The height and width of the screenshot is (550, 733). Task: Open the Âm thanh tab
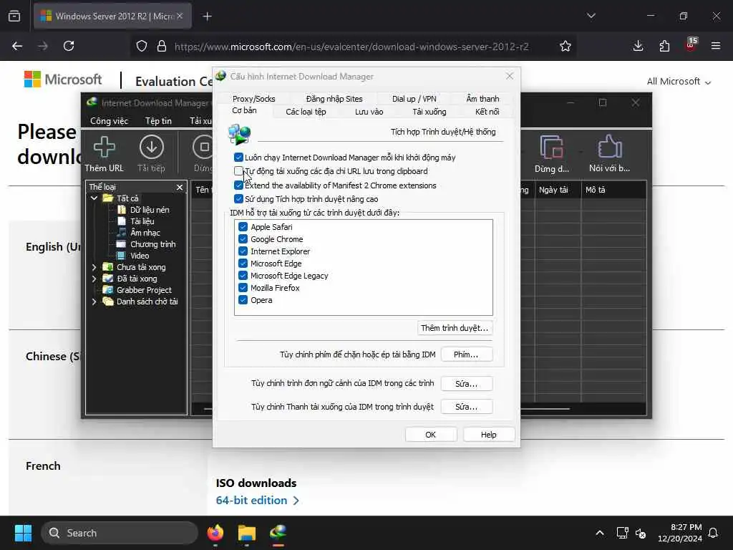pyautogui.click(x=482, y=99)
